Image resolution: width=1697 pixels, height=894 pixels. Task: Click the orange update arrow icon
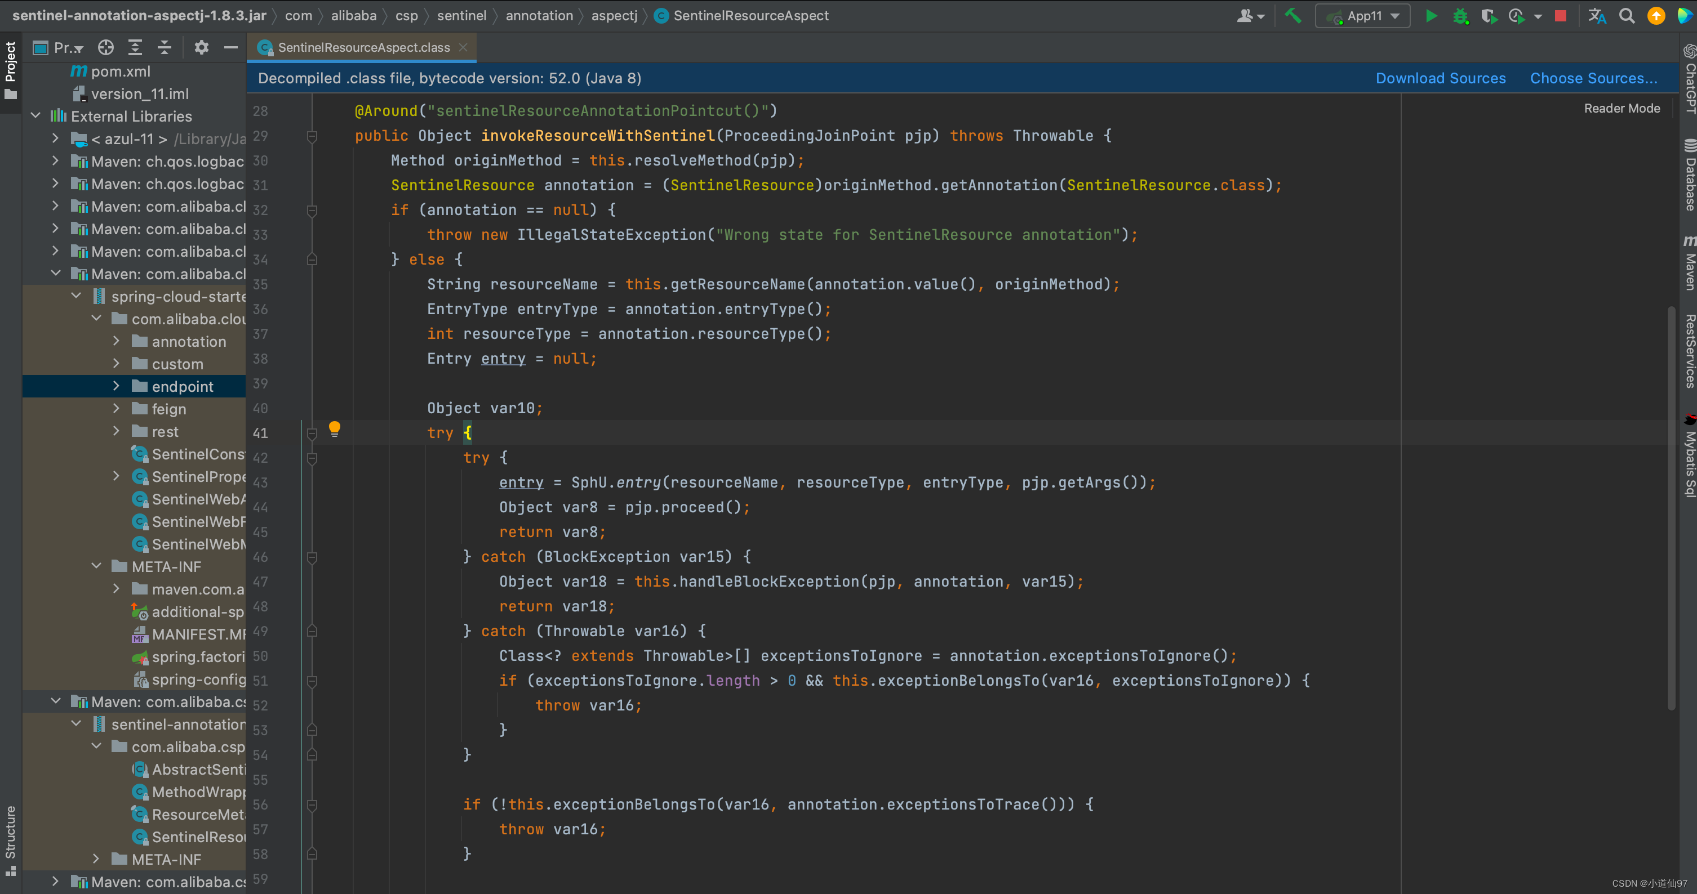tap(1655, 15)
